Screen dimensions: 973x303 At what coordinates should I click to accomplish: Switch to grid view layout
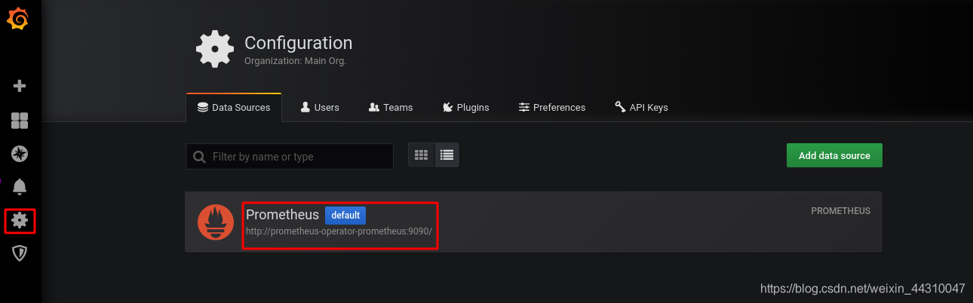click(x=422, y=155)
